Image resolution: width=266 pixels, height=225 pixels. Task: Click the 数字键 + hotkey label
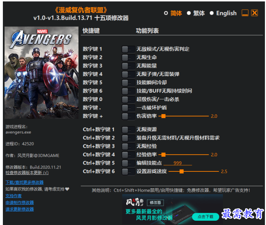pyautogui.click(x=92, y=116)
